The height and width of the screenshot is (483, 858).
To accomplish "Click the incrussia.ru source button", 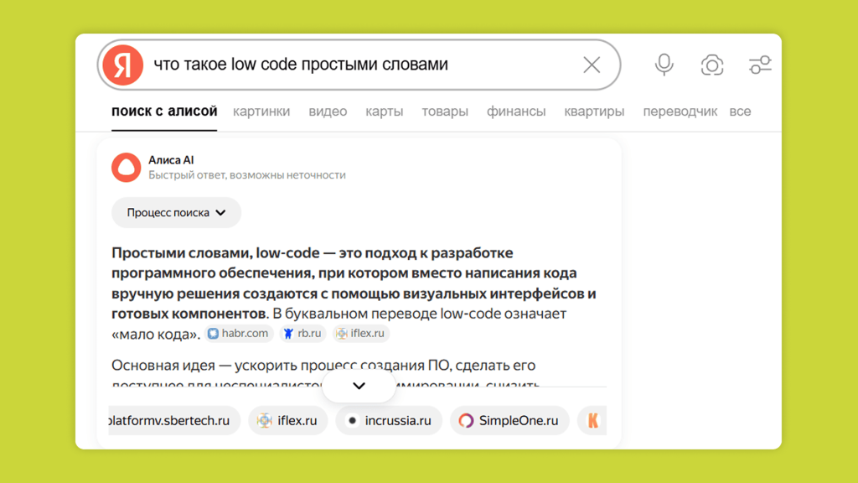I will 389,421.
